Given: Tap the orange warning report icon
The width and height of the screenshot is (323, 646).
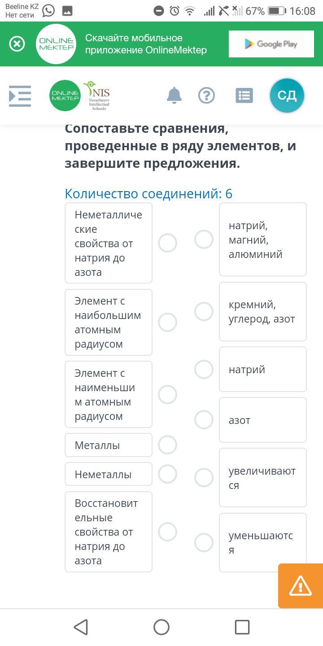Looking at the screenshot, I should pyautogui.click(x=301, y=586).
